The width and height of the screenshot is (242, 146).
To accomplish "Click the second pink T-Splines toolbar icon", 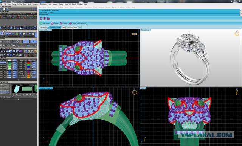I will tap(45, 19).
